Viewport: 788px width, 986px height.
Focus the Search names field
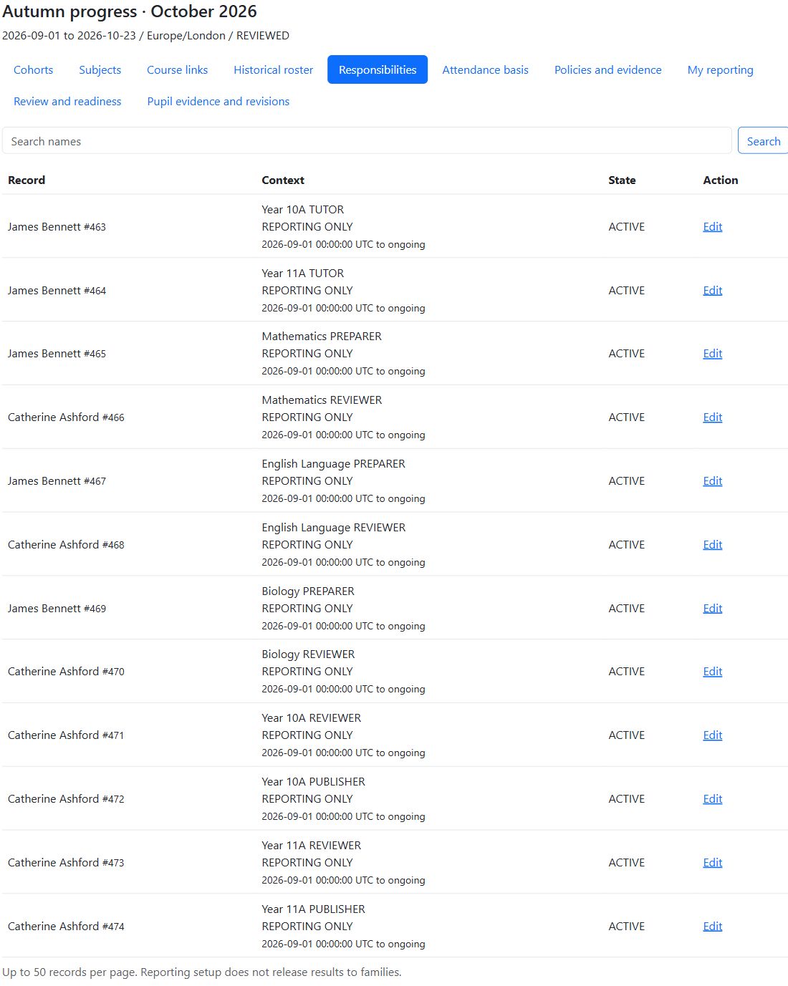[367, 140]
